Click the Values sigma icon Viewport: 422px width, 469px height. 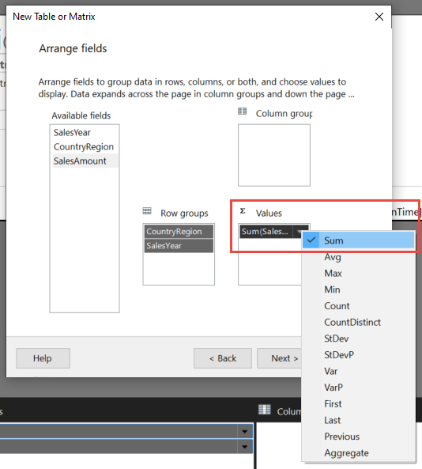tap(243, 211)
